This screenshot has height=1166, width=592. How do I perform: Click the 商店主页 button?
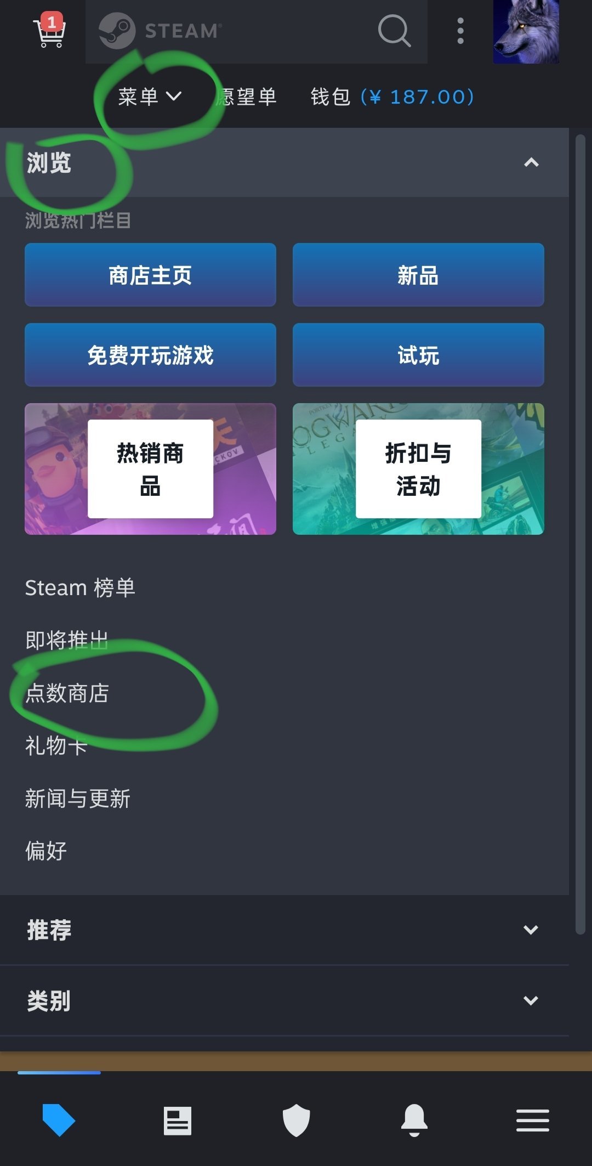150,275
